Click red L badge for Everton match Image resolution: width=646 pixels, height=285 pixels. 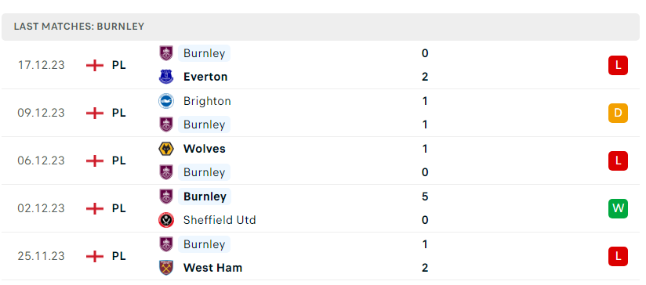tap(618, 66)
